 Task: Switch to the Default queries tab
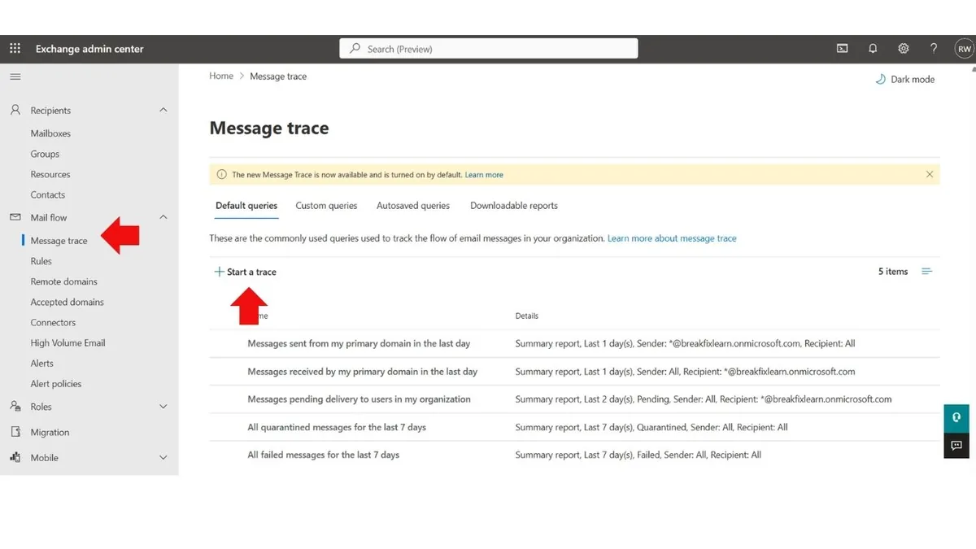coord(246,206)
